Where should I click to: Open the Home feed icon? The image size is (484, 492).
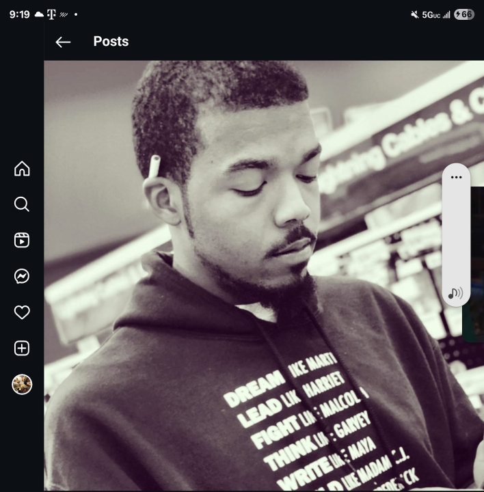(22, 169)
